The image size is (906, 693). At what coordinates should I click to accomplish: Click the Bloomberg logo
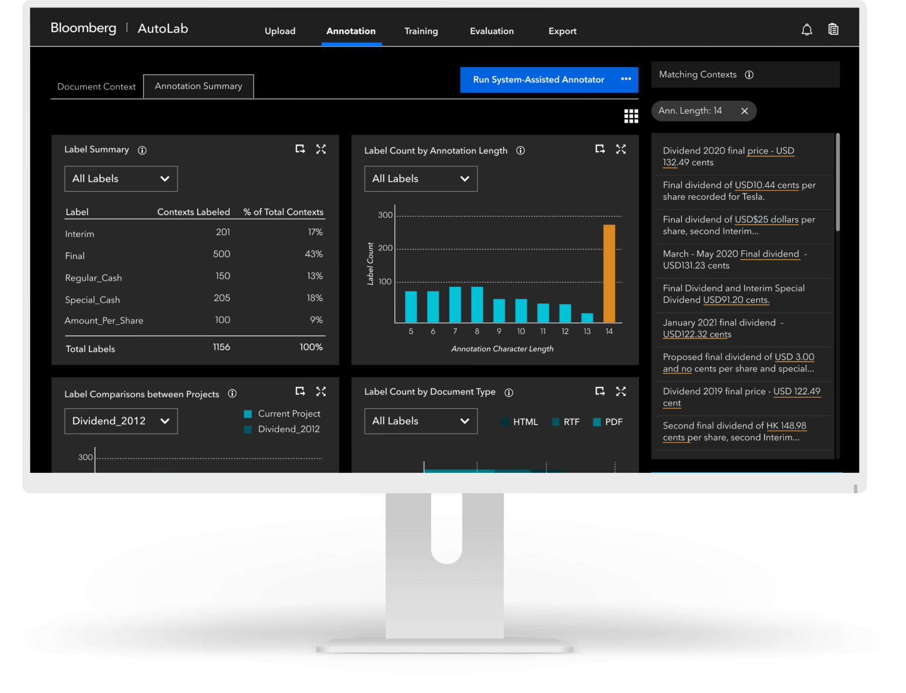point(83,28)
